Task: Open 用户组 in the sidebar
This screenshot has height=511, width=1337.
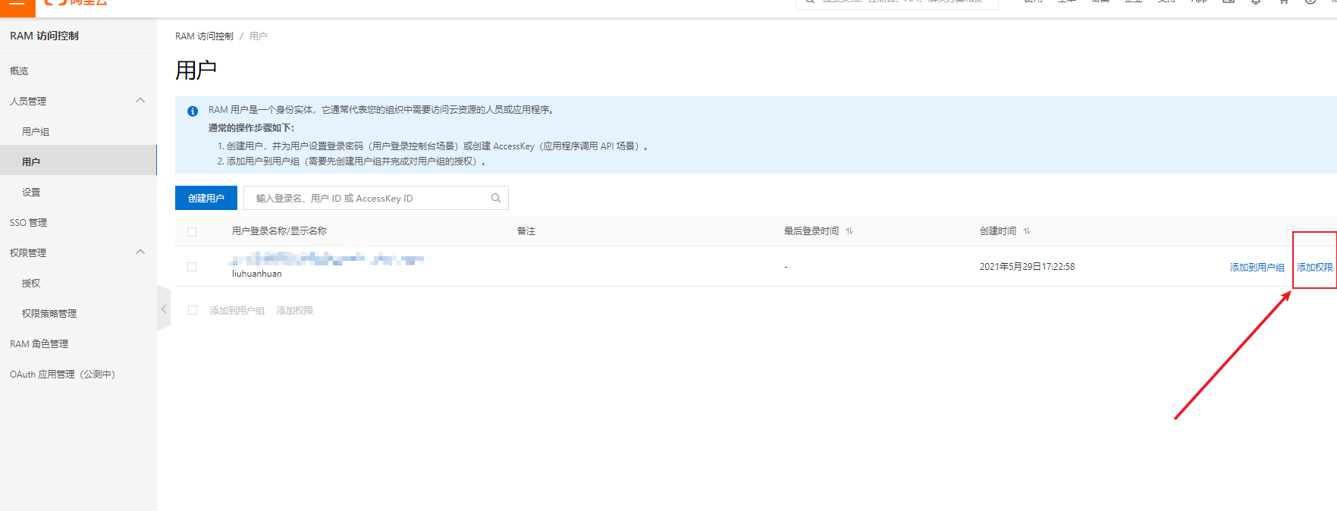Action: (36, 131)
